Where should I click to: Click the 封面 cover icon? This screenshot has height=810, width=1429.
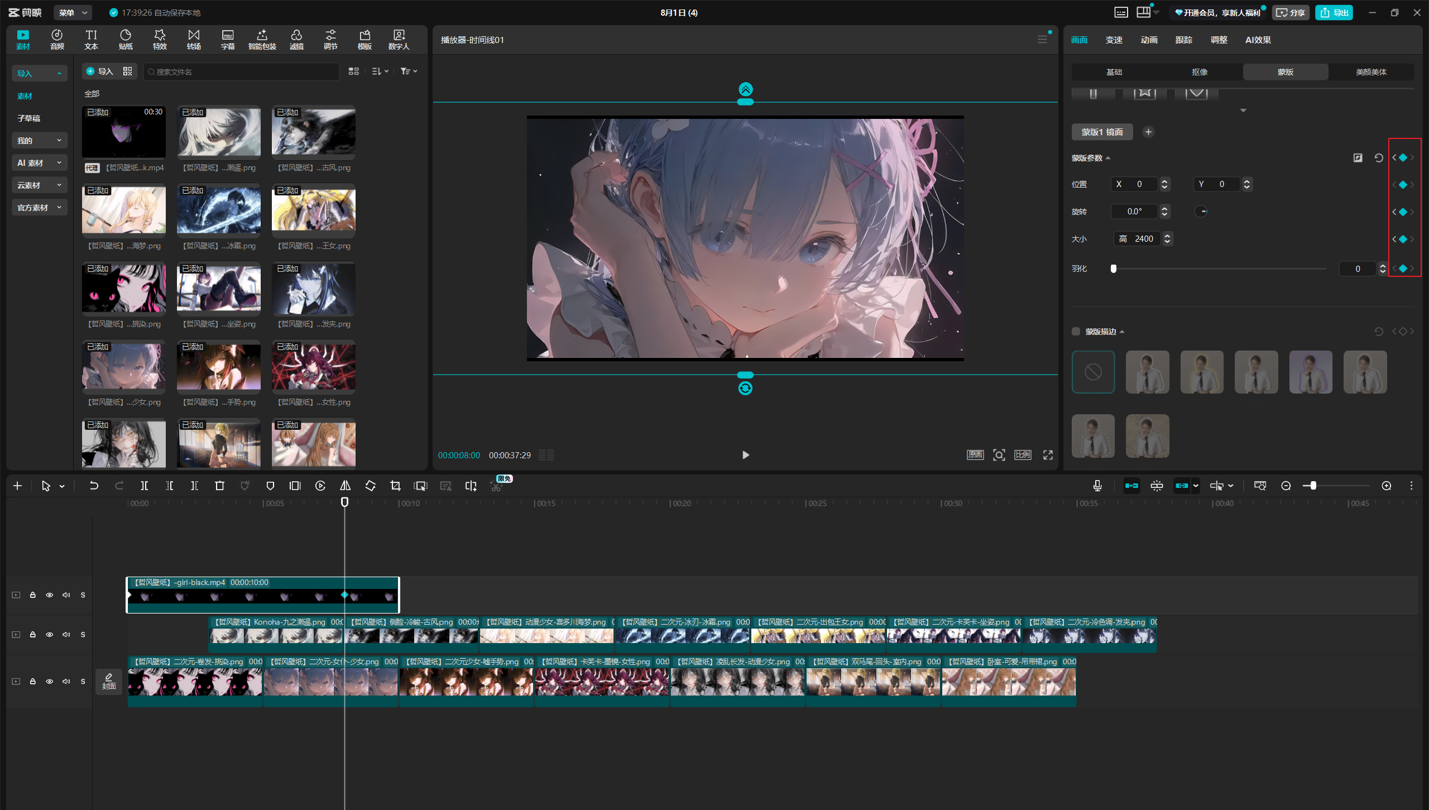click(109, 681)
